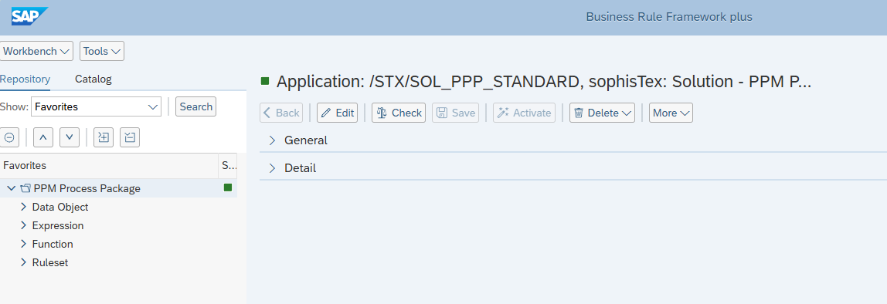Viewport: 887px width, 304px height.
Task: Click the Check button
Action: point(399,113)
